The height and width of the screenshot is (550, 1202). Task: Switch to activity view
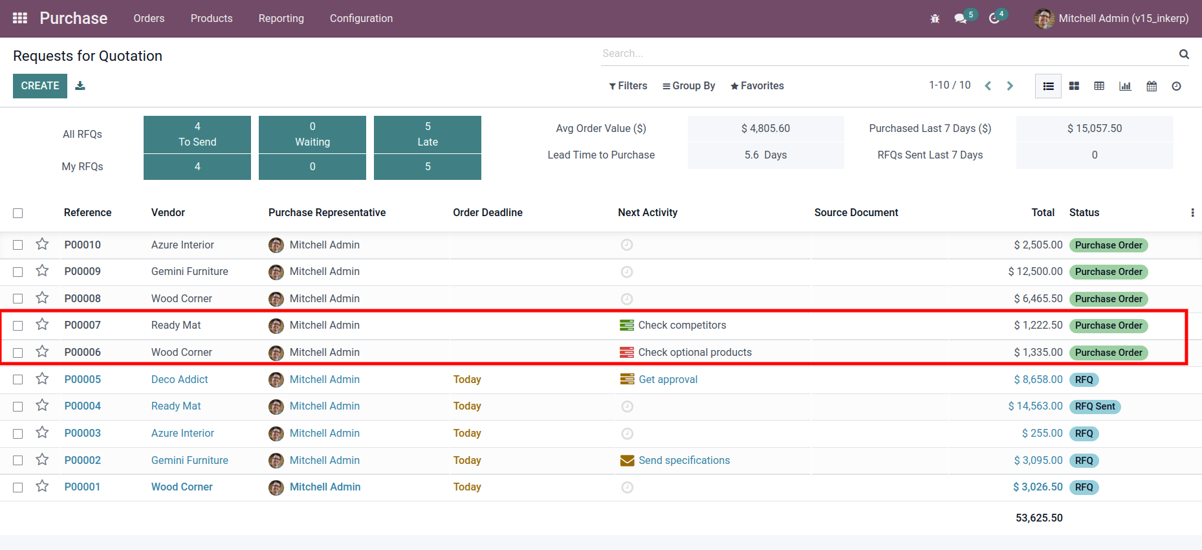[1176, 86]
